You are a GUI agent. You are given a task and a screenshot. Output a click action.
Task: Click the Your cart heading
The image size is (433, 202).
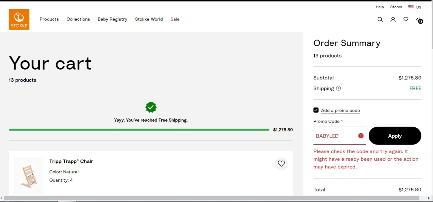coord(50,63)
